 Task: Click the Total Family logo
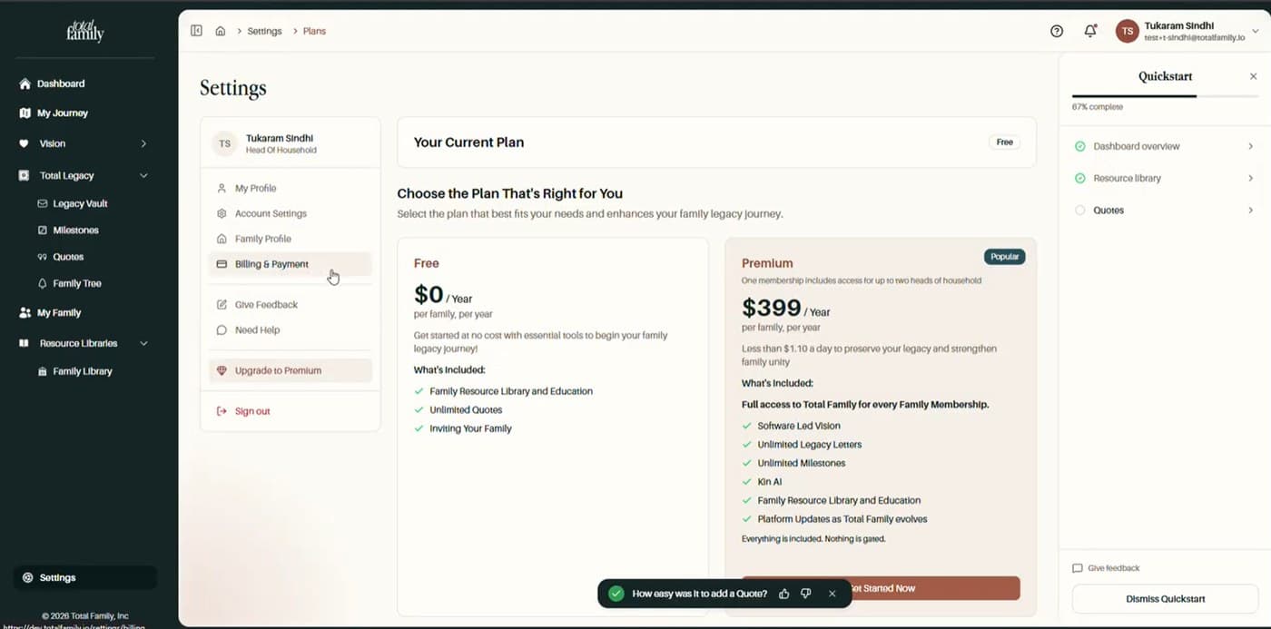[85, 31]
